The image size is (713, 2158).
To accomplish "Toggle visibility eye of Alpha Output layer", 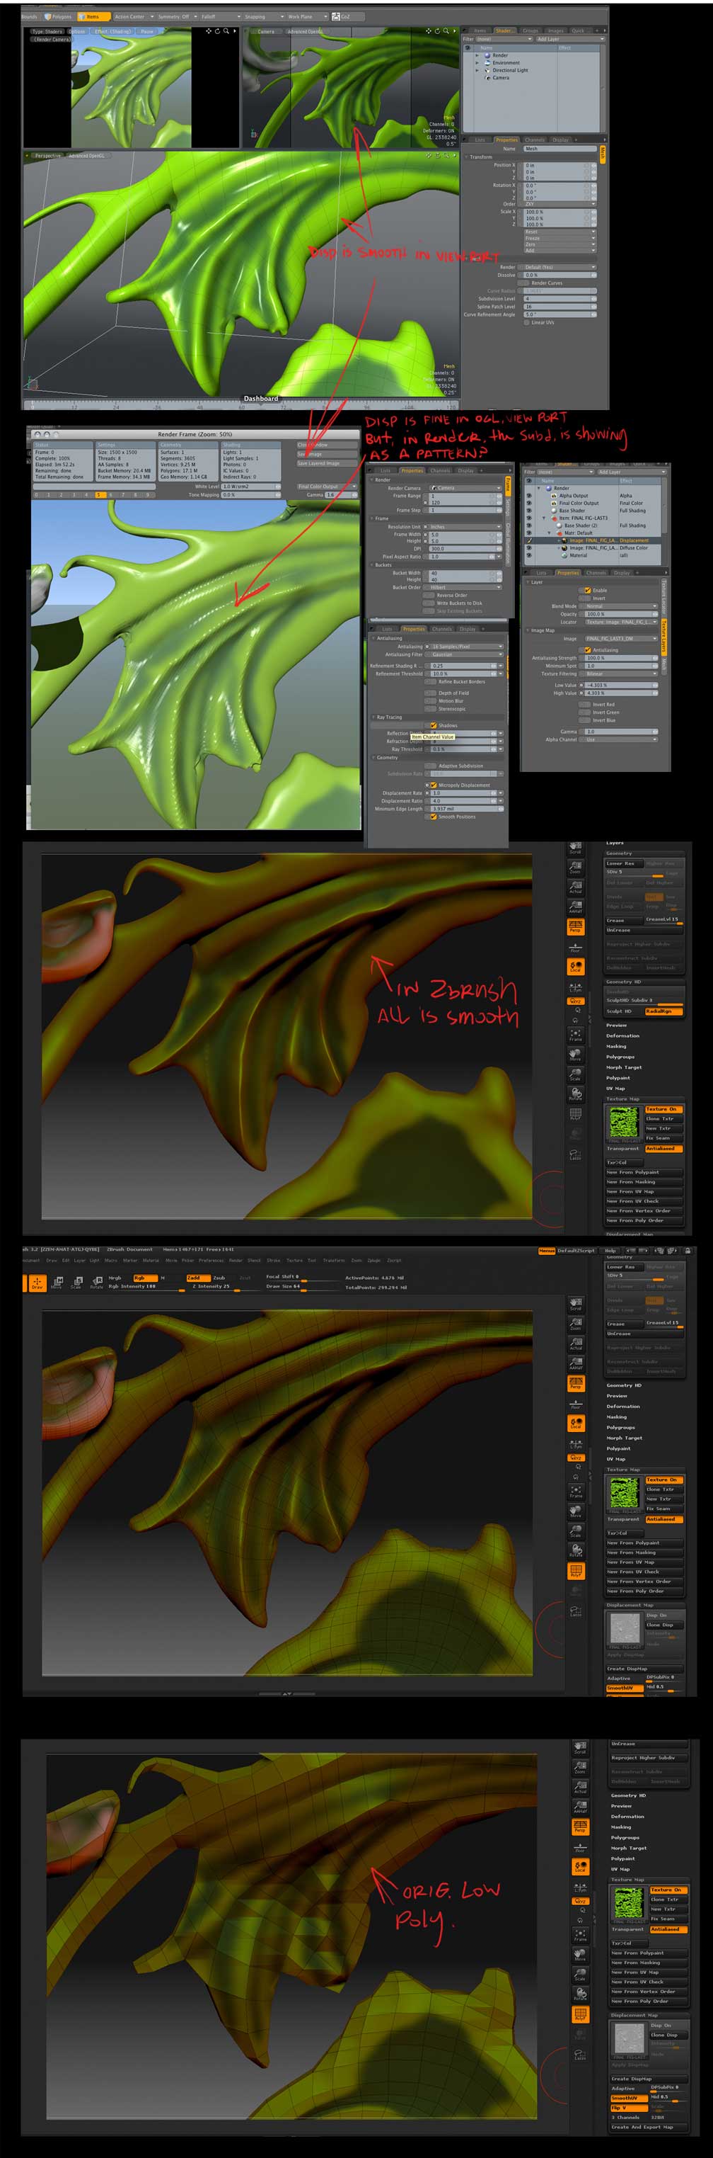I will click(528, 495).
